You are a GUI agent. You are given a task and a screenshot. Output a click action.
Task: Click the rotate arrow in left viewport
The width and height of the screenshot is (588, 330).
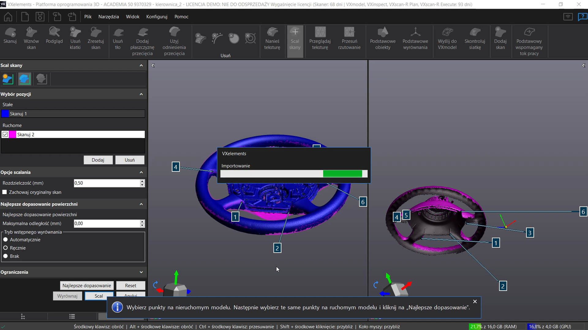tap(155, 285)
